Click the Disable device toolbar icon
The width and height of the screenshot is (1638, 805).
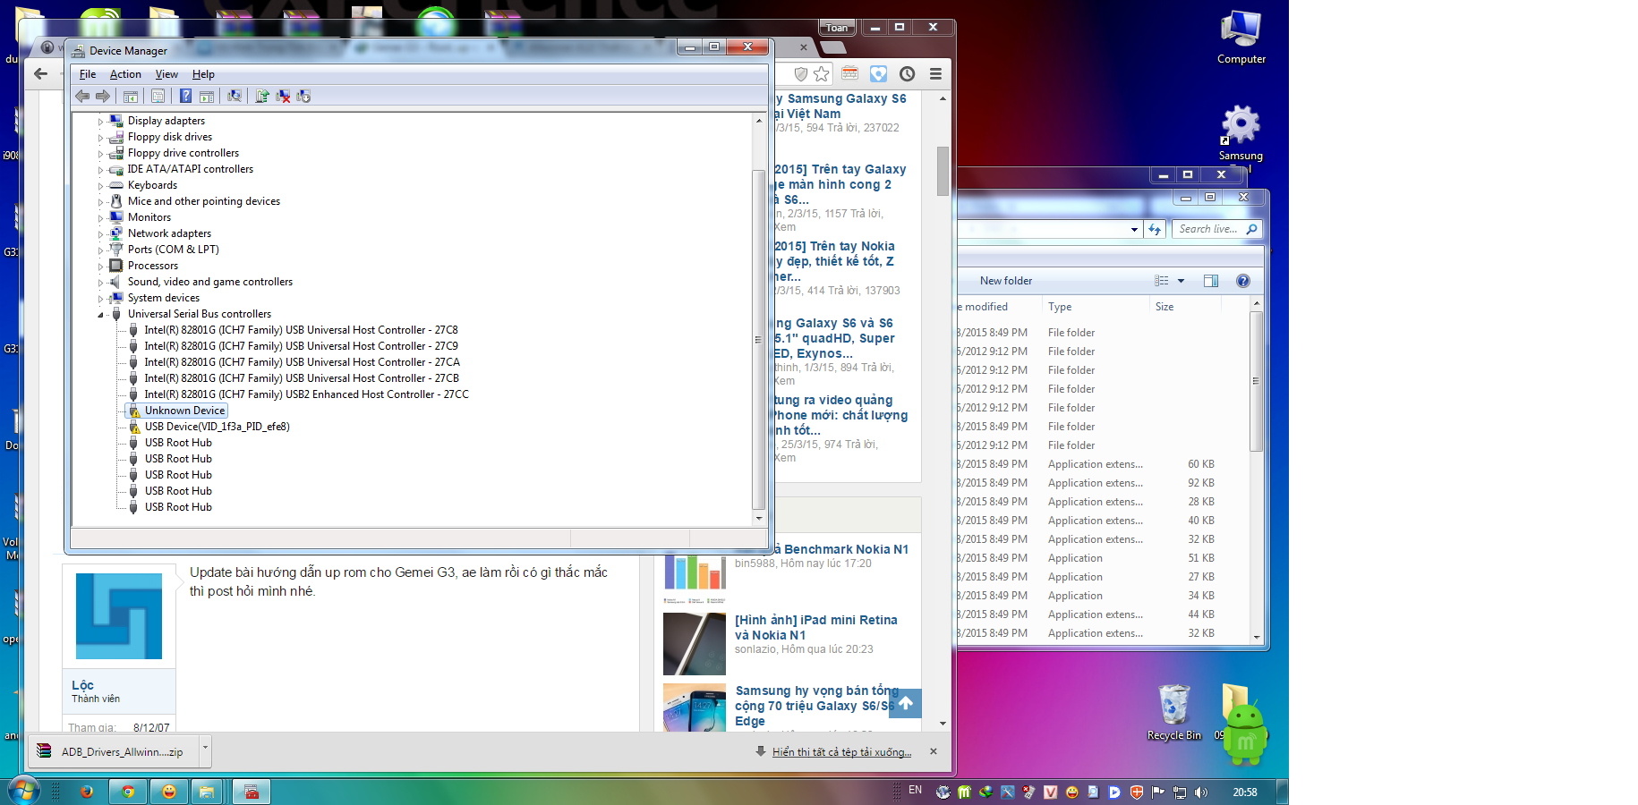pos(303,96)
